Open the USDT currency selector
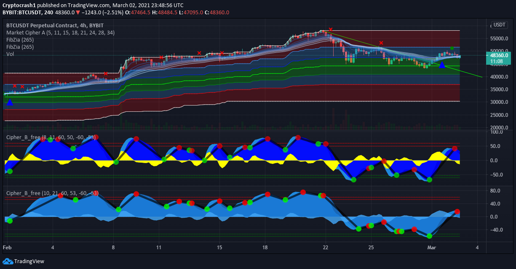 pyautogui.click(x=500, y=25)
